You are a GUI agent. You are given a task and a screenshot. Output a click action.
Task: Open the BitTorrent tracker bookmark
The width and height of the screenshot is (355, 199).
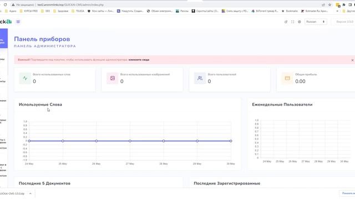[x=265, y=11]
